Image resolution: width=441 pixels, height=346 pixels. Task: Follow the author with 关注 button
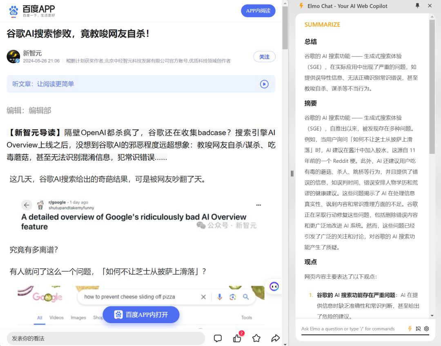(264, 57)
